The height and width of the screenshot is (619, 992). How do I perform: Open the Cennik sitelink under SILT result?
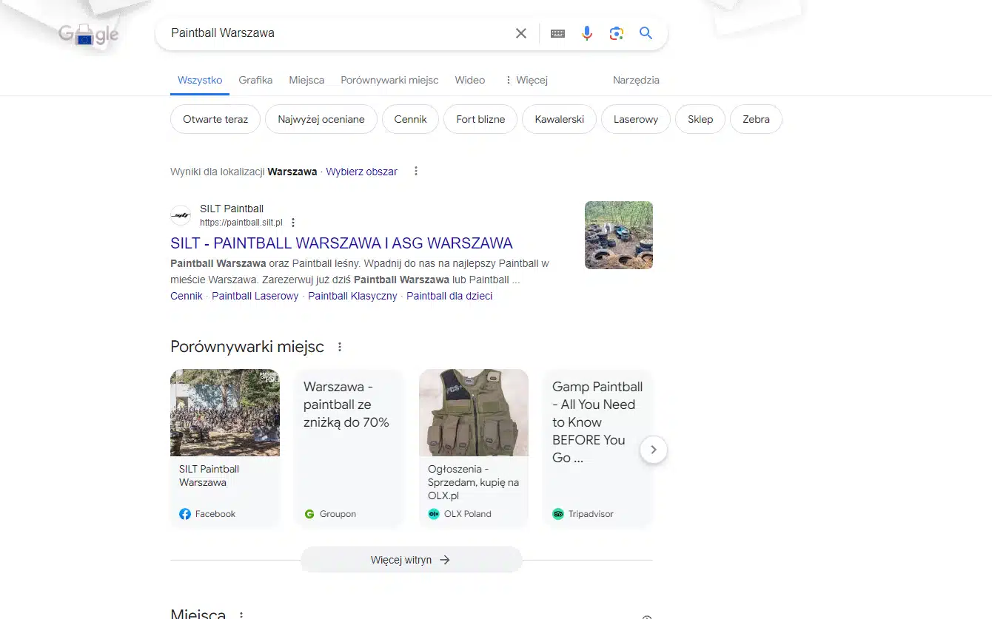pyautogui.click(x=187, y=296)
